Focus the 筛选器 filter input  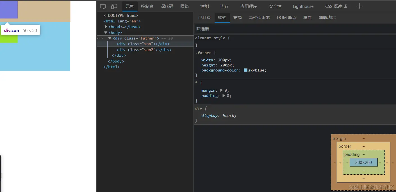[x=295, y=29]
